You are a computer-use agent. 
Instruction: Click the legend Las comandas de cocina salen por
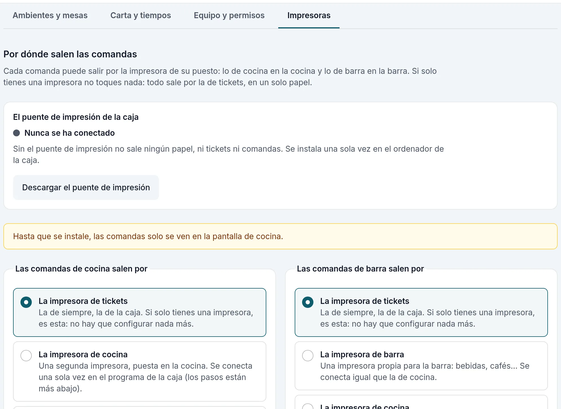[81, 269]
